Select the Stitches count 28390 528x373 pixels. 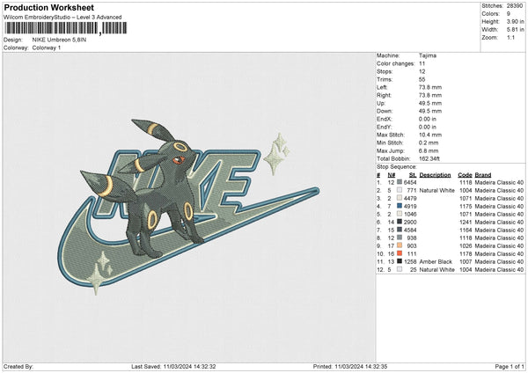point(515,6)
